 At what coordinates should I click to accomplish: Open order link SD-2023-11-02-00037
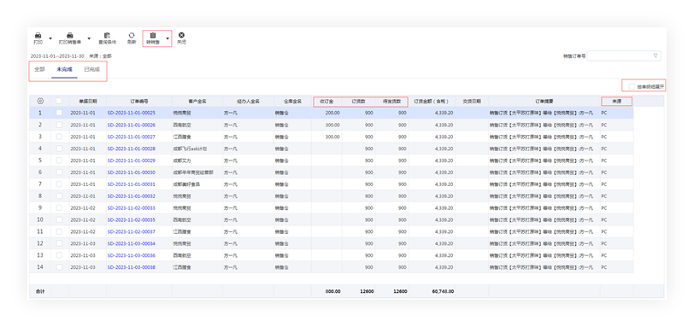(132, 231)
